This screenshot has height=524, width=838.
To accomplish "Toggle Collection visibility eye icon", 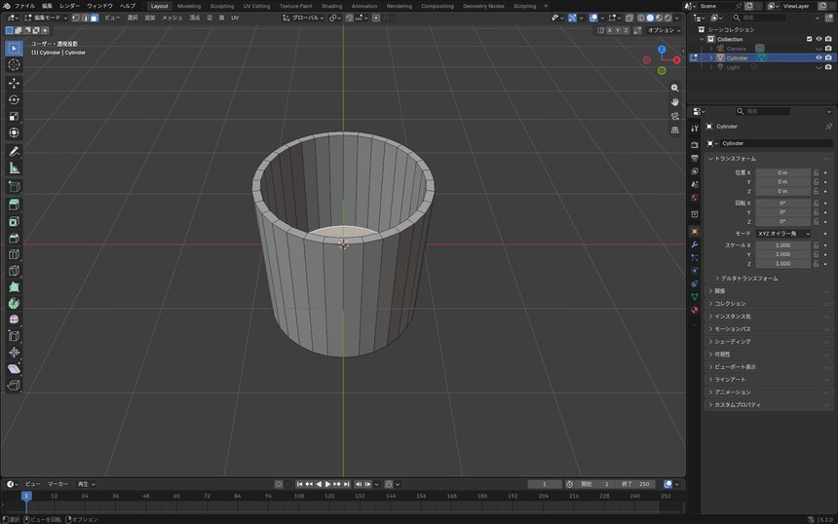I will (819, 39).
